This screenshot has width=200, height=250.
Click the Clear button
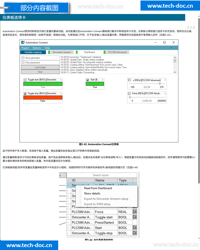(40, 72)
